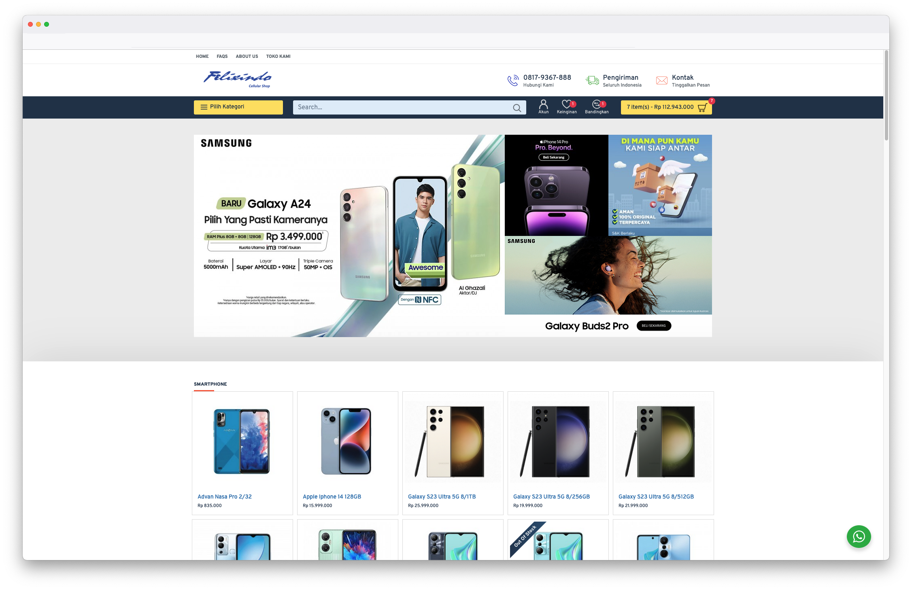Click the green delivery truck icon
The width and height of the screenshot is (912, 590).
pos(592,81)
